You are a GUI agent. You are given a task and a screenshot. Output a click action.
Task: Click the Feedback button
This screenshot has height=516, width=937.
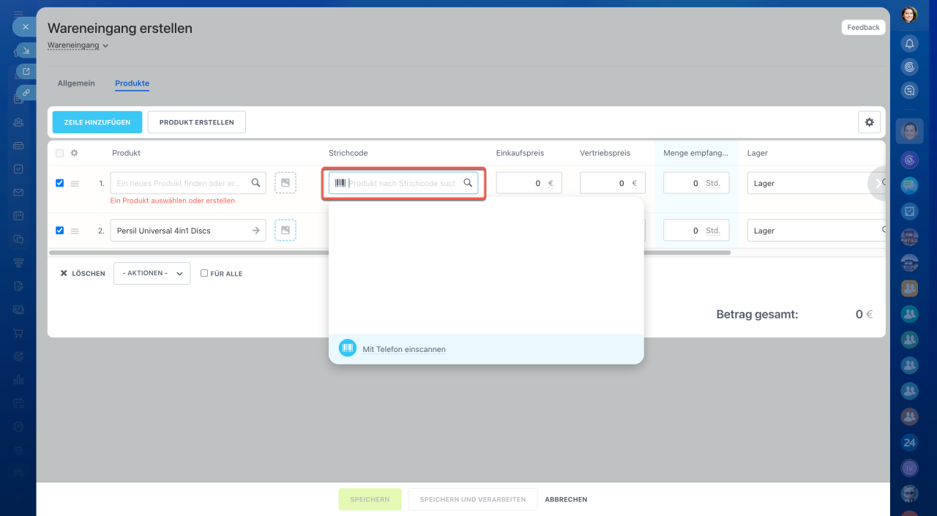[863, 27]
